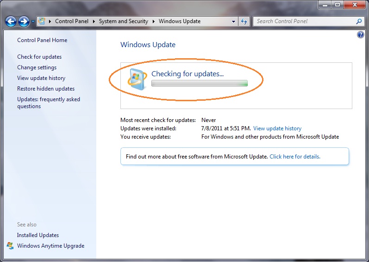
Task: Select Windows Update breadcrumb
Action: [x=180, y=21]
